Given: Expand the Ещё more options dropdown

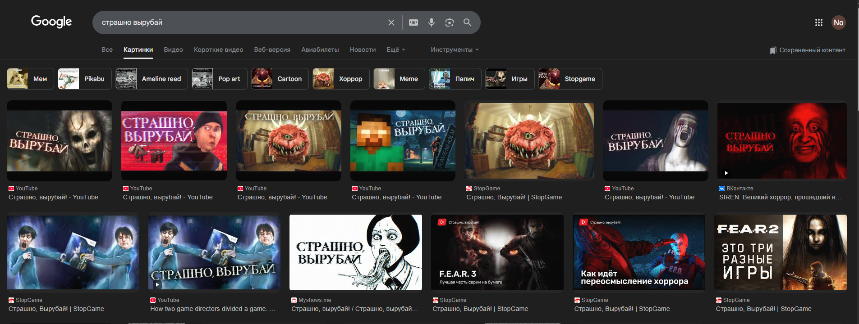Looking at the screenshot, I should coord(395,49).
